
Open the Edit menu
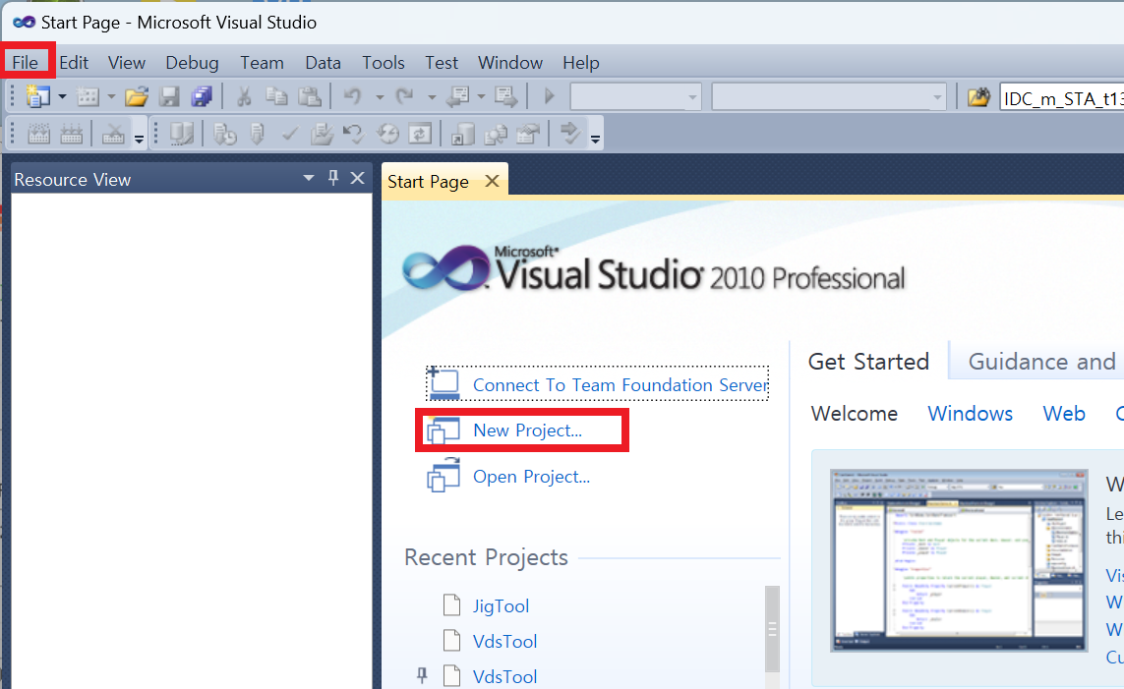(74, 63)
